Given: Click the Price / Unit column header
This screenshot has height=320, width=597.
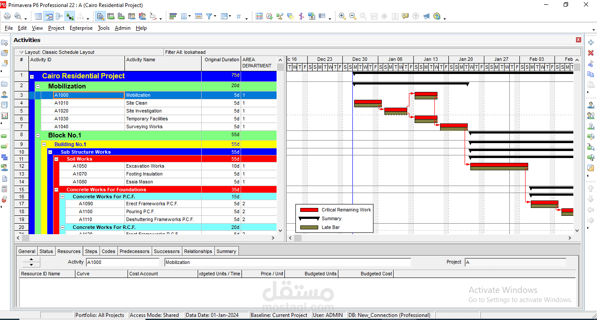Looking at the screenshot, I should [x=263, y=274].
